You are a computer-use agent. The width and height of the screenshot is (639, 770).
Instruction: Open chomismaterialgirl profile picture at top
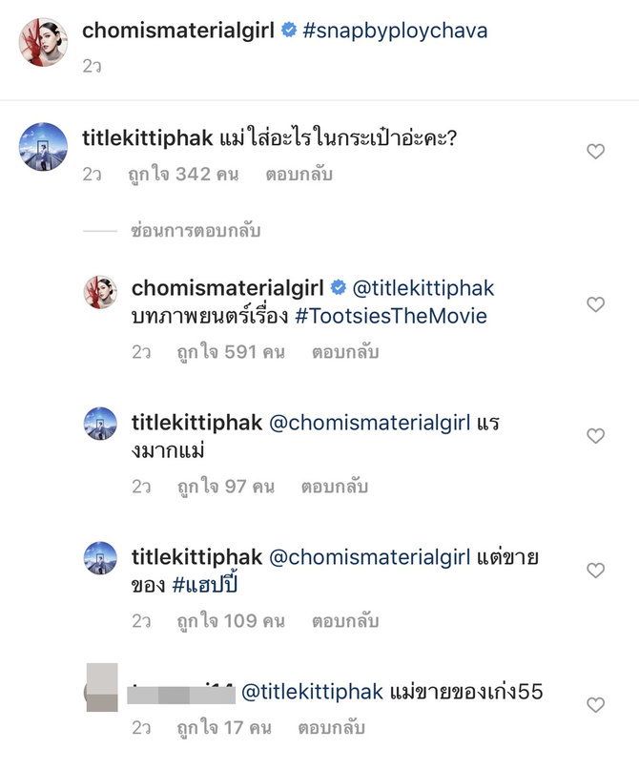pyautogui.click(x=43, y=42)
